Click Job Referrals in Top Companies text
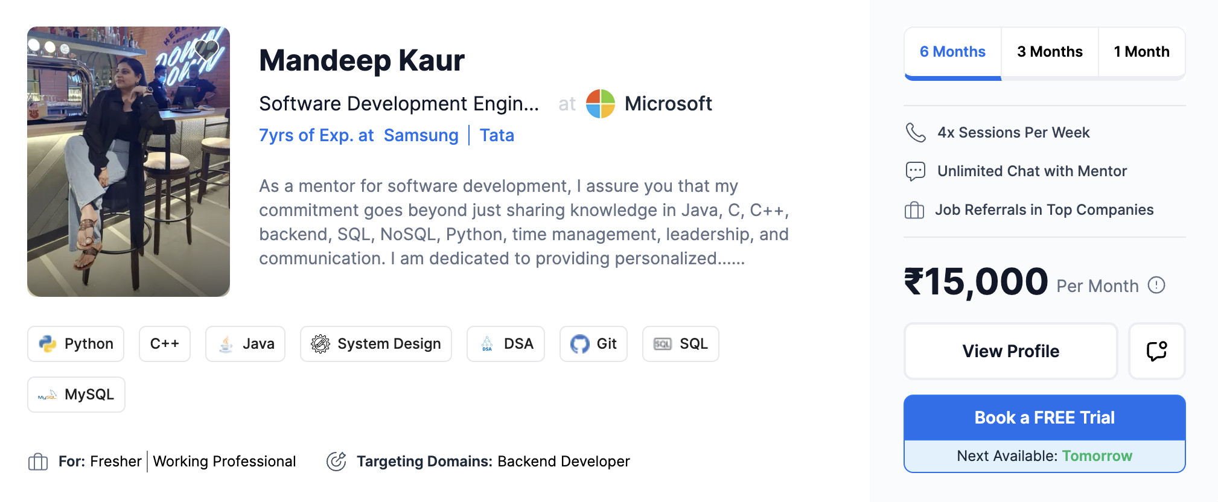Viewport: 1218px width, 502px height. click(x=1044, y=210)
